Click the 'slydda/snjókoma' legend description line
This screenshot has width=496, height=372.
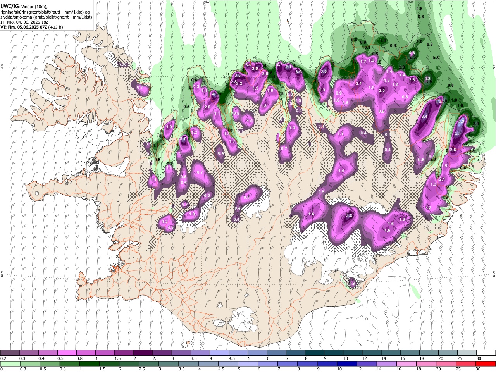click(46, 17)
